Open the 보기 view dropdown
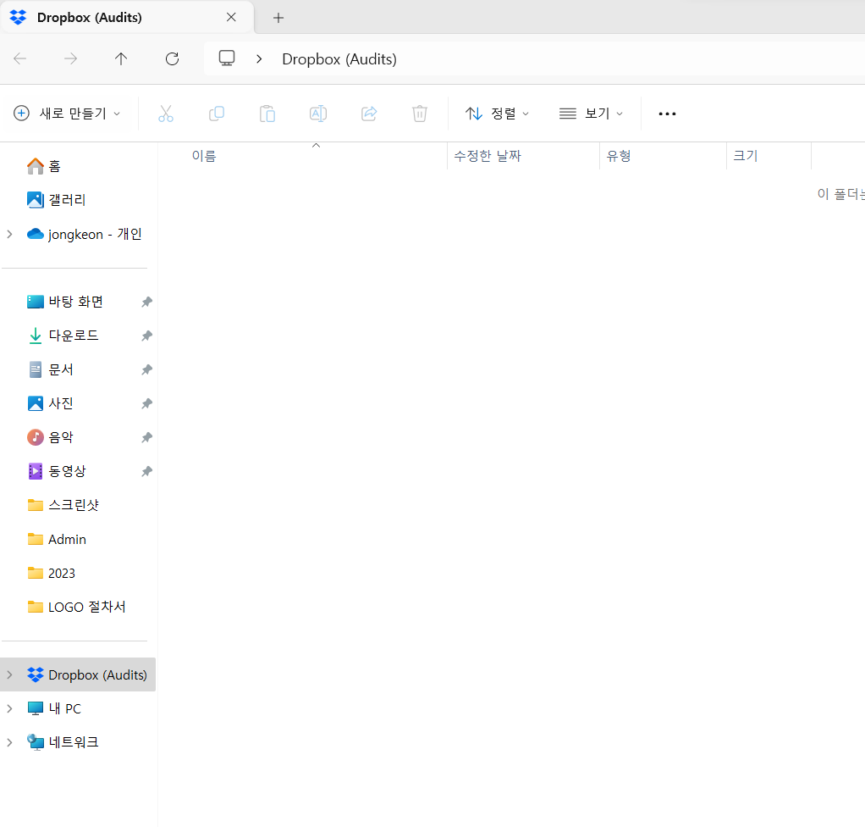The width and height of the screenshot is (865, 827). (592, 114)
